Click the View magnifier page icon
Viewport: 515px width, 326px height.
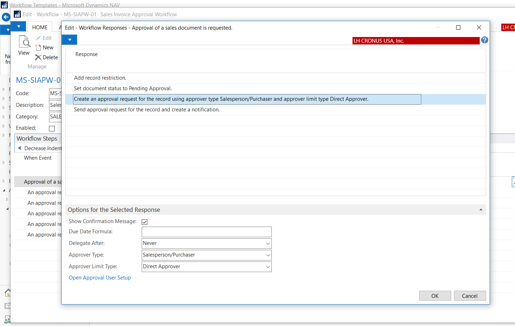coord(24,42)
